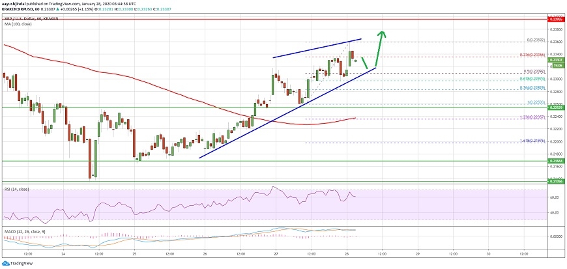
Task: Click the 0.22000 price axis value
Action: pos(556,141)
